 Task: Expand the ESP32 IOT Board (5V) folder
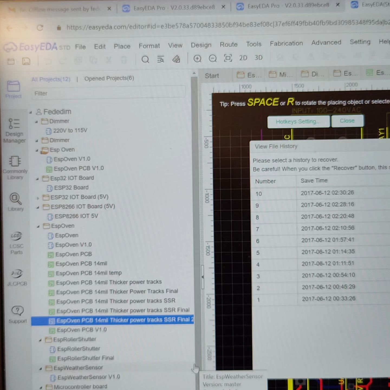point(38,198)
